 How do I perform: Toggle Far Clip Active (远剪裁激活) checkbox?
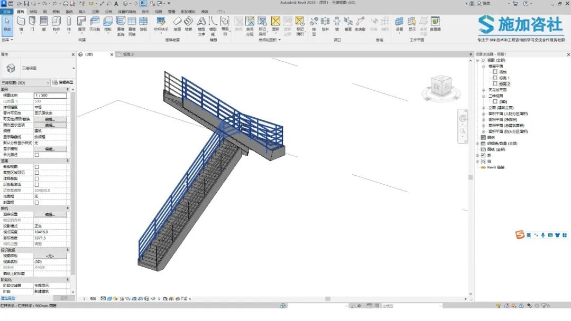(37, 185)
